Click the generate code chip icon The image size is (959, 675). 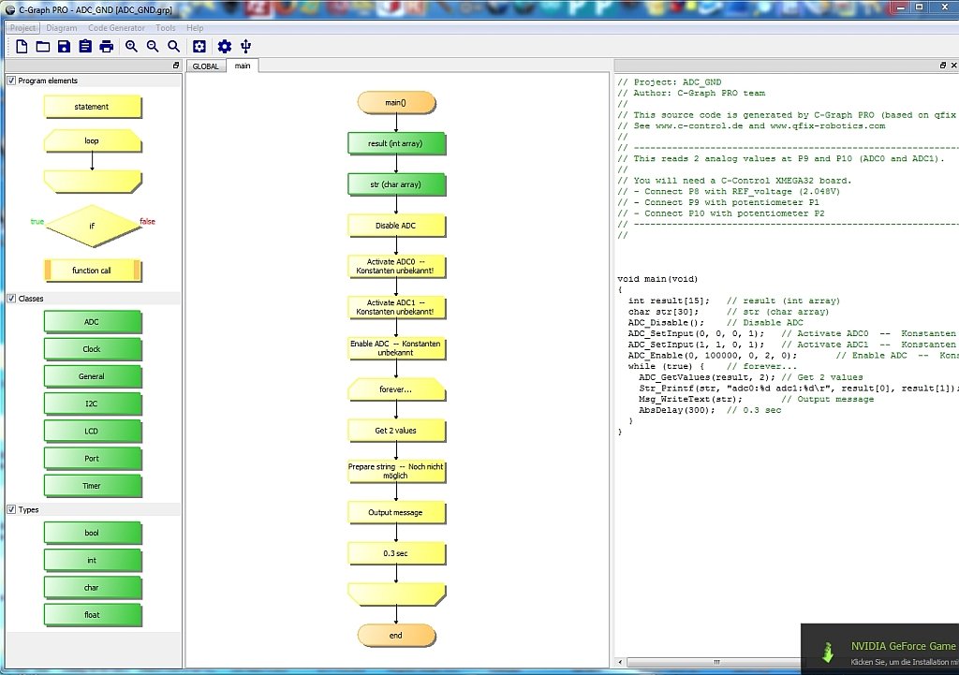coord(199,47)
